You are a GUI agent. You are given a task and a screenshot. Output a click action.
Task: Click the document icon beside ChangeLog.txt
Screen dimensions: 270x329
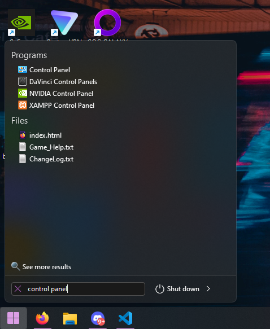tap(23, 159)
